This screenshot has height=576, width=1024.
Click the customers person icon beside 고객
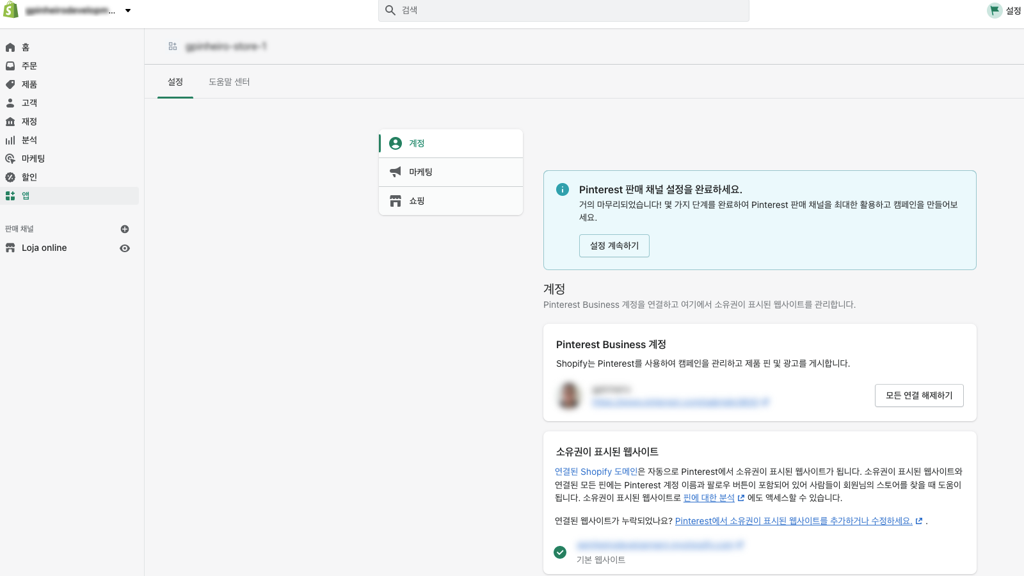click(x=10, y=103)
